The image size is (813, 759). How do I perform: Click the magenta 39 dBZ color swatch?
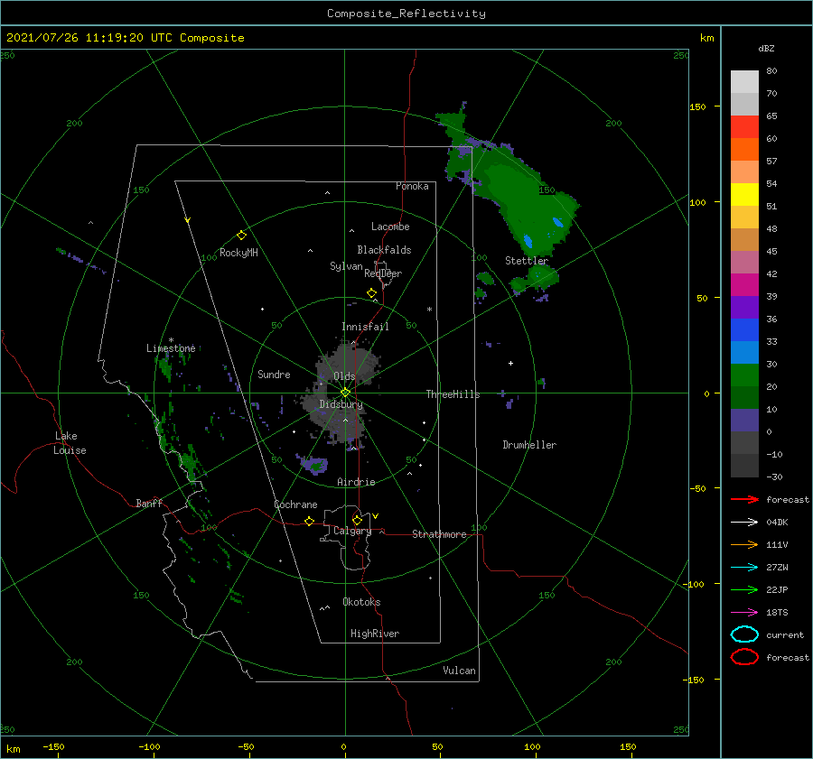pos(744,285)
